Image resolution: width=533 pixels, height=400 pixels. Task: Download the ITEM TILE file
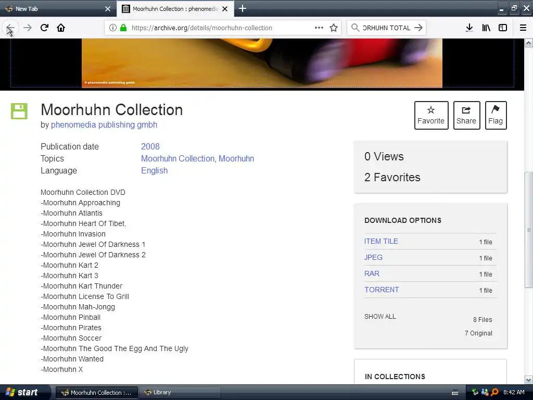[381, 241]
